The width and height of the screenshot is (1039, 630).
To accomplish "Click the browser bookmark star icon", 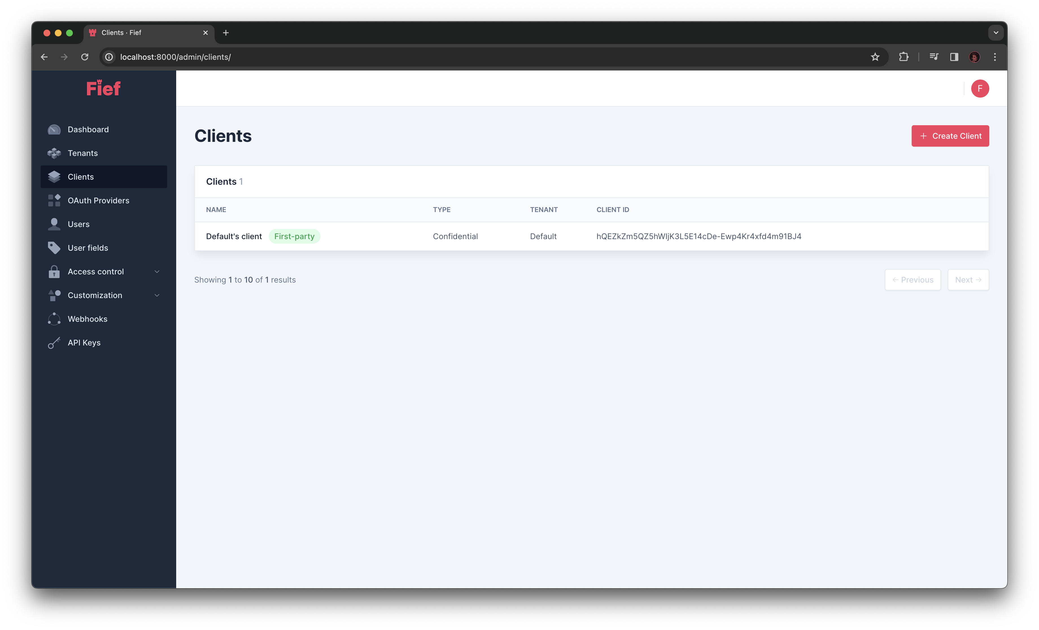I will tap(876, 56).
